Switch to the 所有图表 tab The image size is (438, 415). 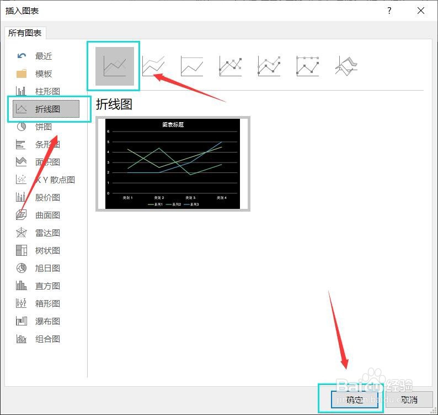(25, 33)
